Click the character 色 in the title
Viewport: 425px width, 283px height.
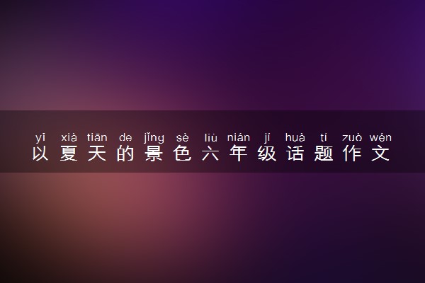pos(182,154)
